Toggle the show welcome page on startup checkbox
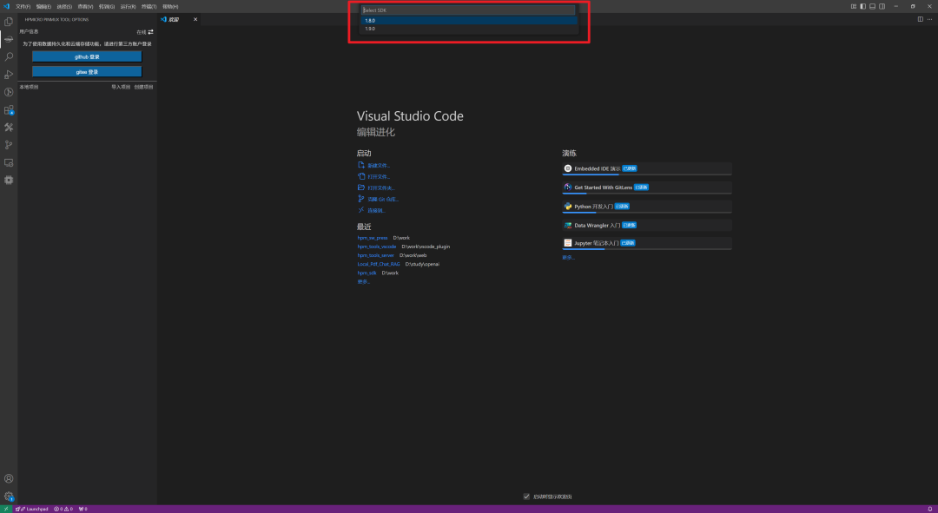This screenshot has height=513, width=938. pos(526,497)
